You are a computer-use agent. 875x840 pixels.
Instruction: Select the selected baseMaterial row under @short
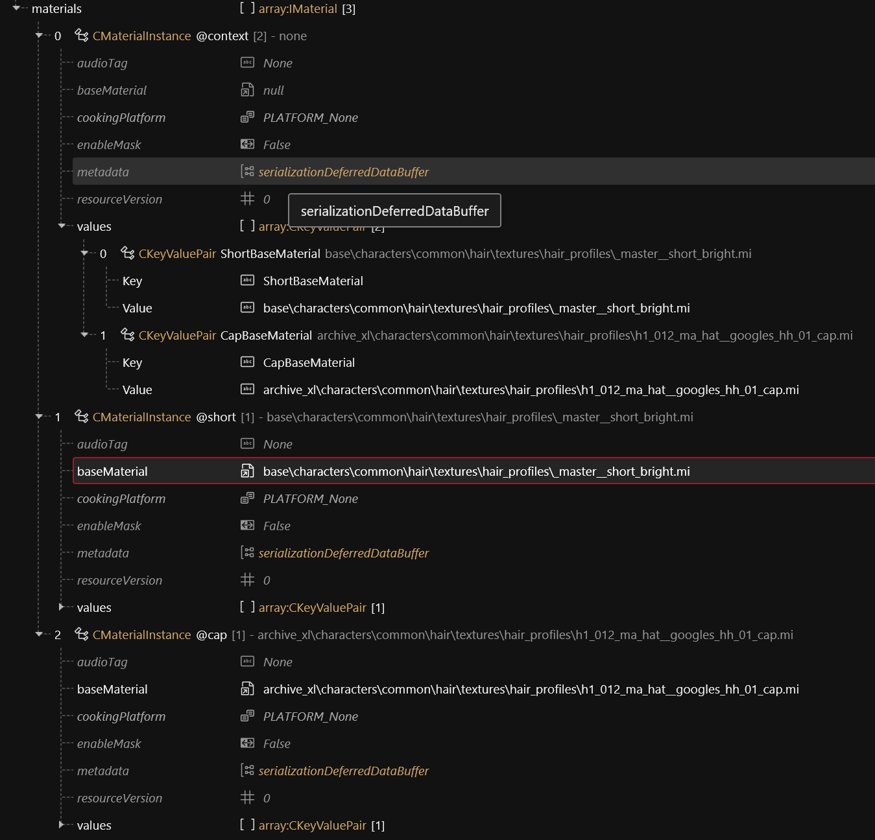(x=112, y=471)
